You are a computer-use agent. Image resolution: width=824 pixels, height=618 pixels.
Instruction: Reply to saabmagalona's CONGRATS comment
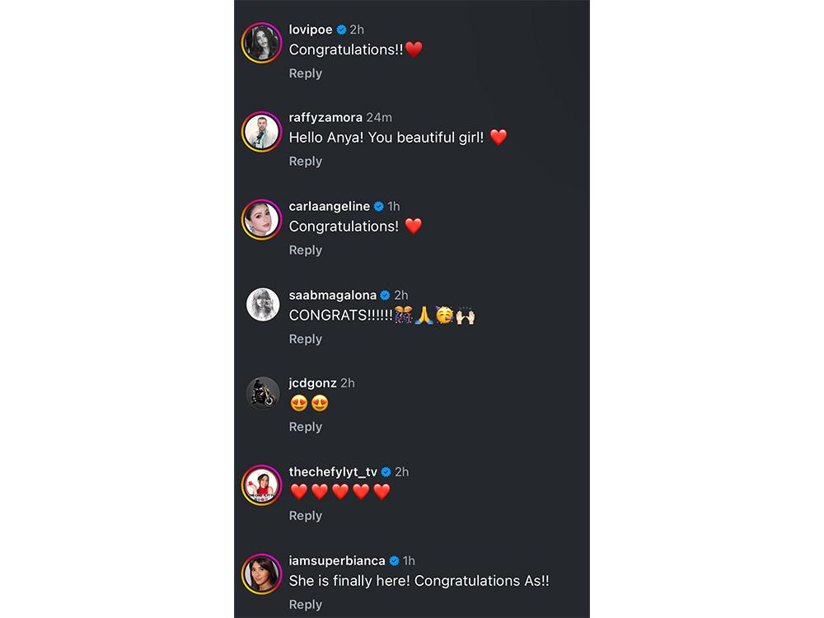tap(306, 339)
